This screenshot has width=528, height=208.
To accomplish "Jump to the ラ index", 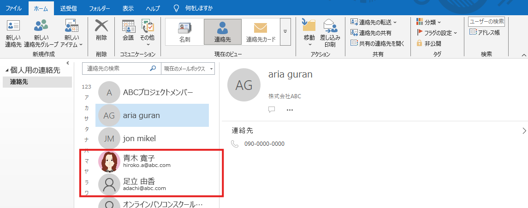I will (87, 182).
